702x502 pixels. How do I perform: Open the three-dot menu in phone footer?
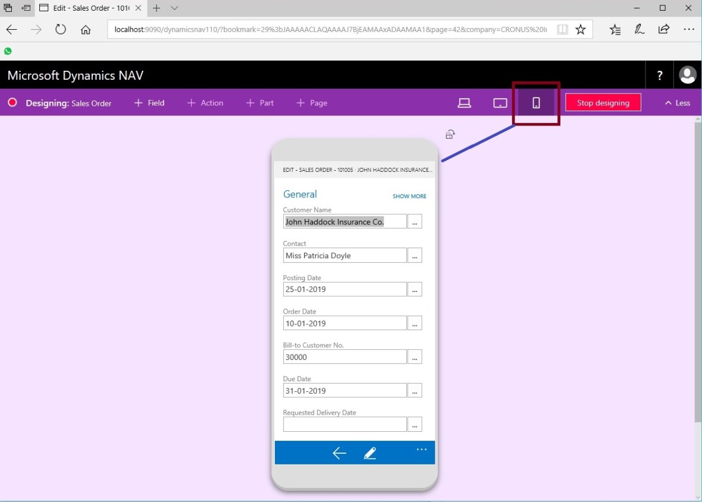421,450
